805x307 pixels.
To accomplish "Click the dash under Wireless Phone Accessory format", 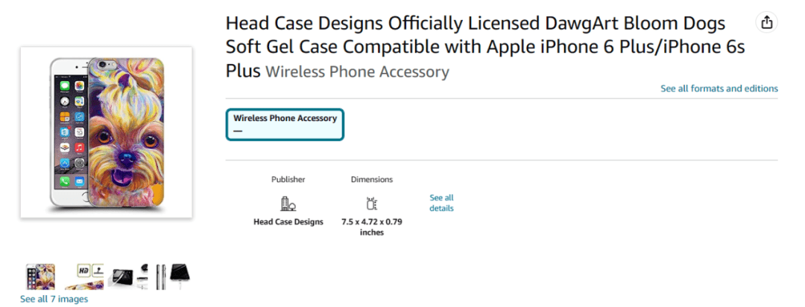I will click(238, 130).
